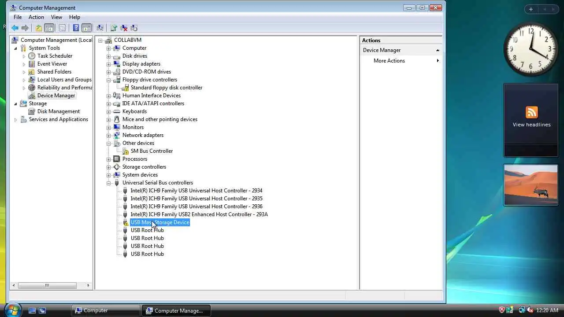Click the Mice and pointing devices icon

(117, 119)
